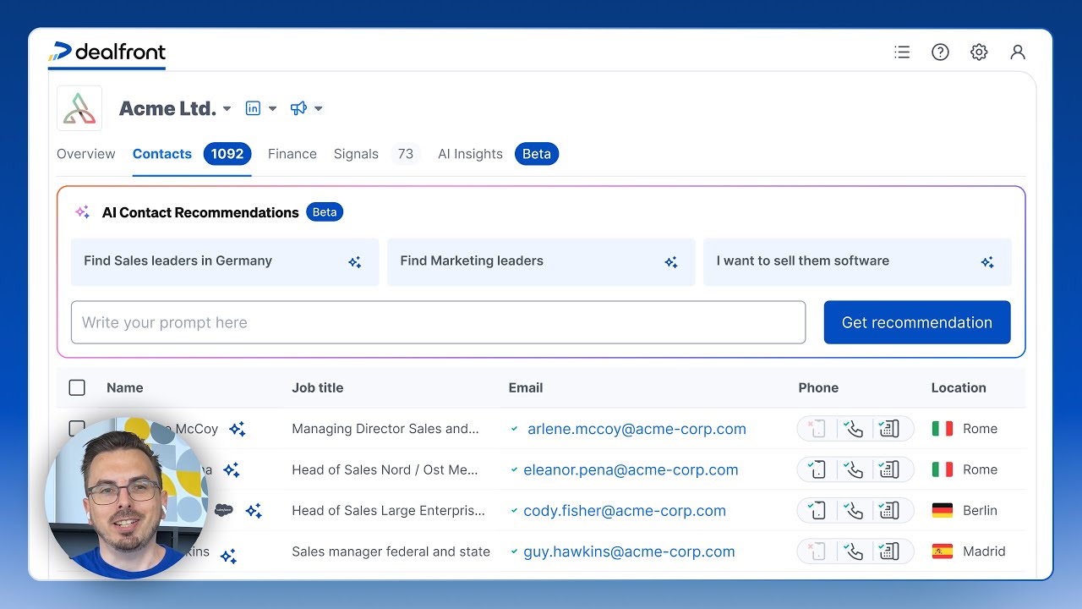Click the megaphone campaign icon
This screenshot has width=1082, height=609.
point(298,108)
